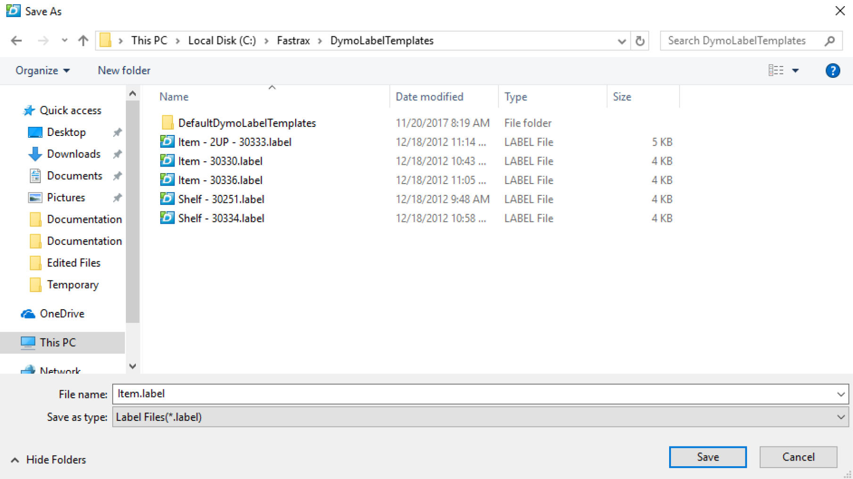853x479 pixels.
Task: Click the Forward navigation arrow
Action: 43,41
